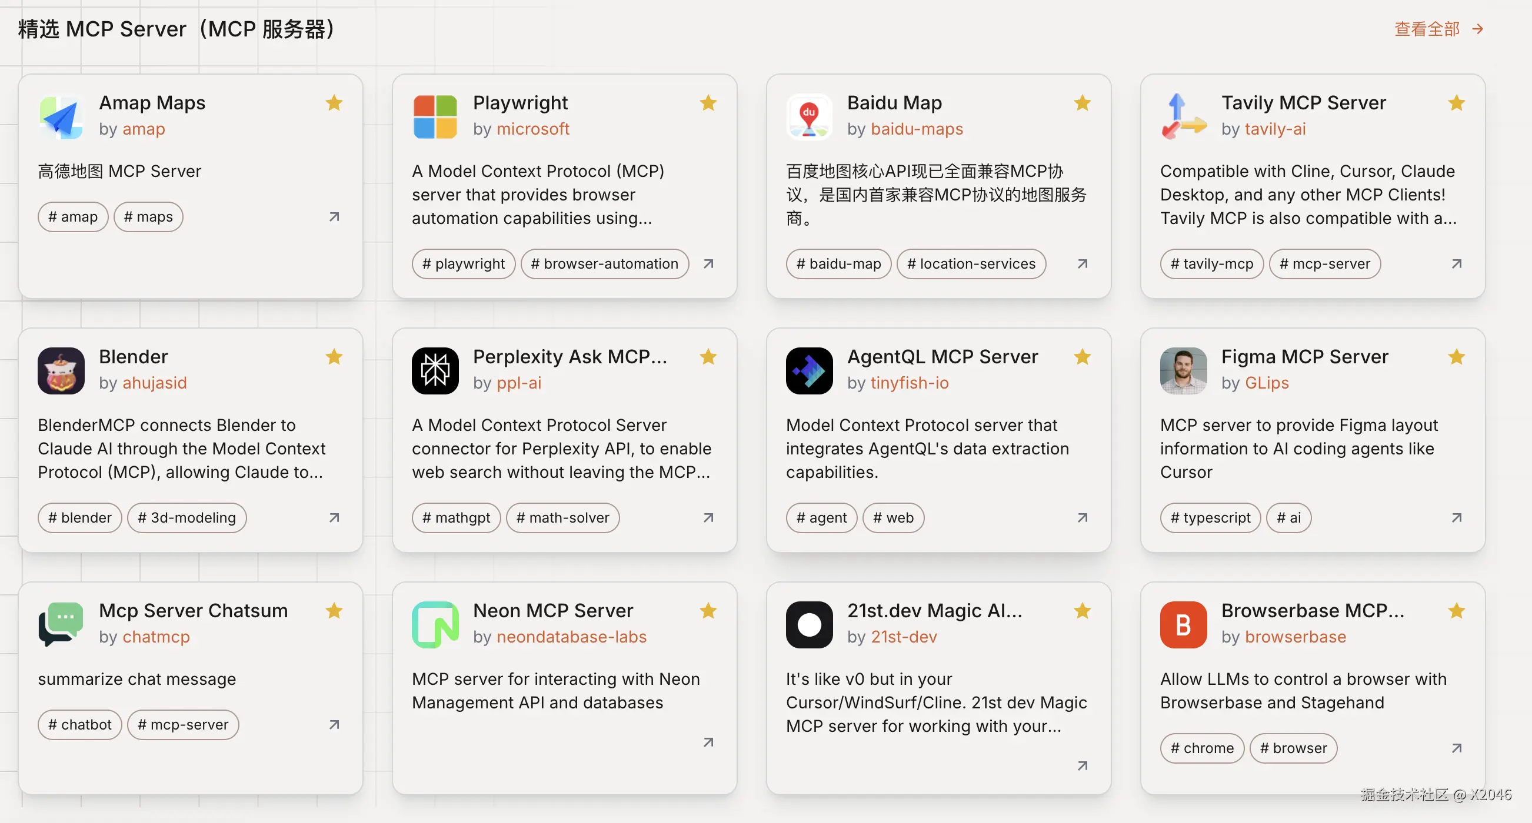The image size is (1532, 823).
Task: Click the Browserbase red B icon
Action: point(1183,624)
